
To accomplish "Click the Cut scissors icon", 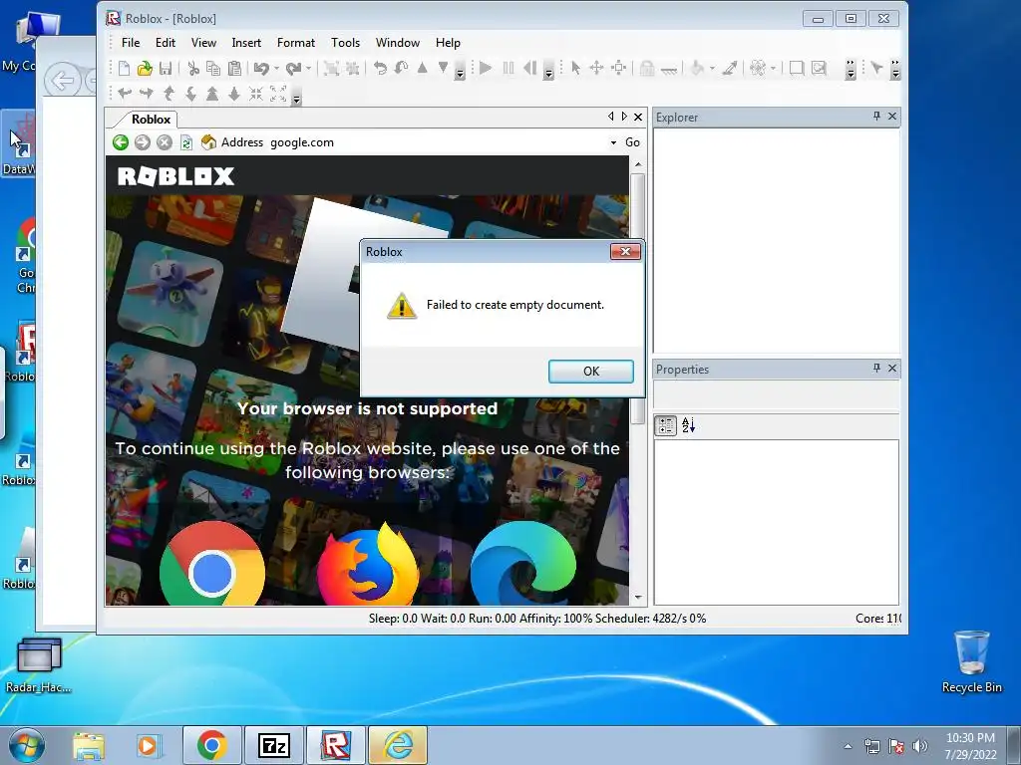I will (x=192, y=68).
